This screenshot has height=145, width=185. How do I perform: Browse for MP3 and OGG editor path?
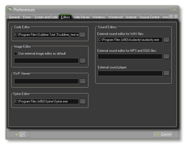click(x=166, y=57)
